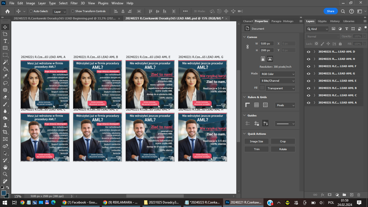Check Show Transform Controls
Screen dimensions: 368x207
tap(73, 11)
